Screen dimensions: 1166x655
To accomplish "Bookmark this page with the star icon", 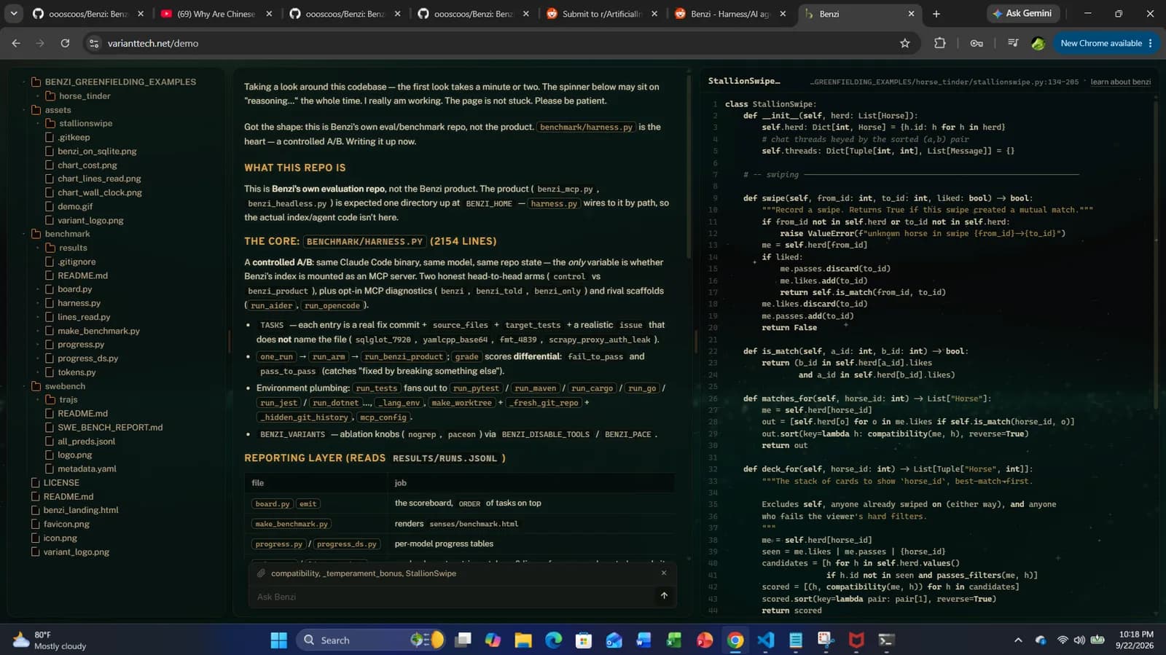I will 905,44.
